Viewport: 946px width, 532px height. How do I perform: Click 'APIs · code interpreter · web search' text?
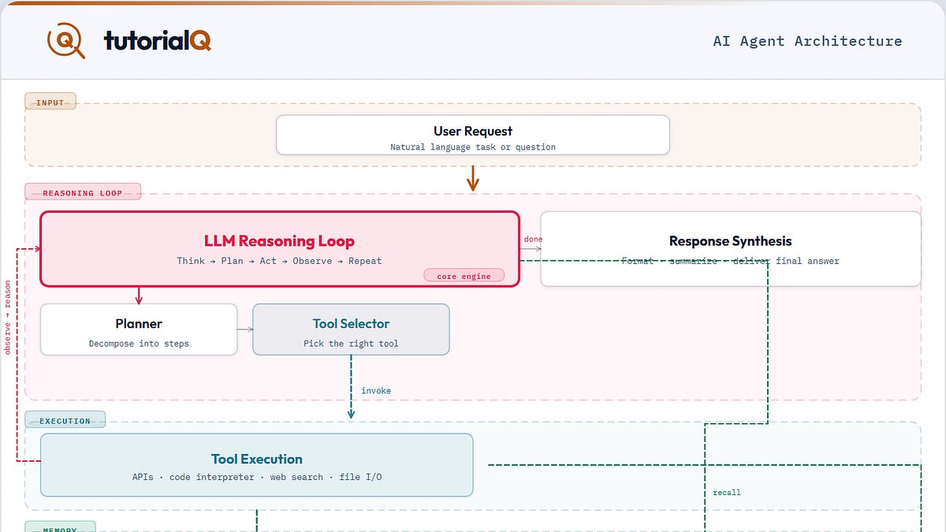[228, 477]
